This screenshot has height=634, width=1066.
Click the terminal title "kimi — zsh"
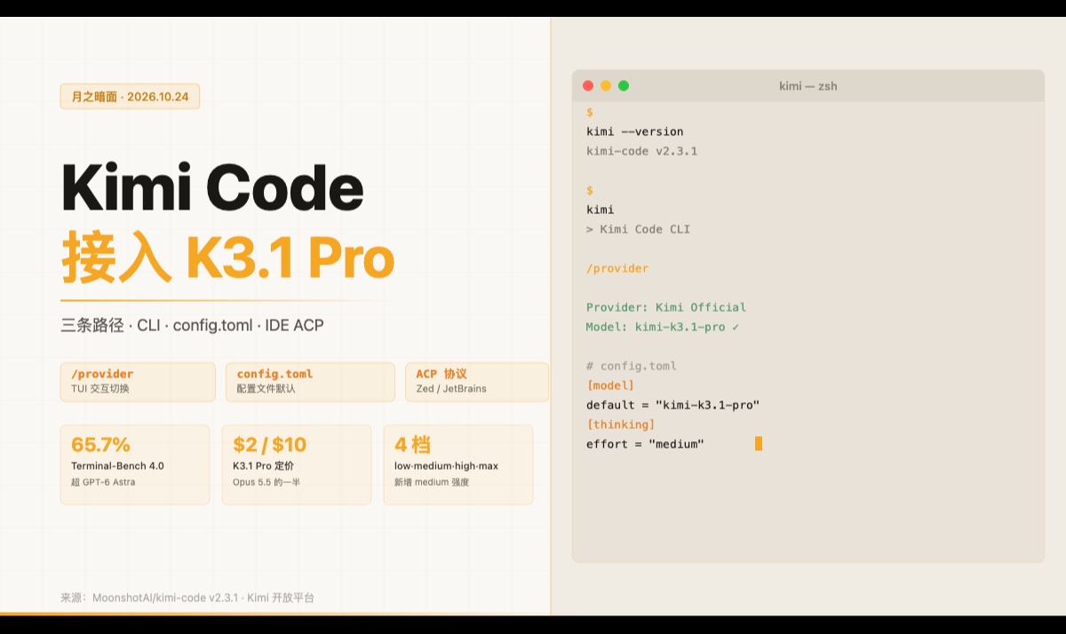tap(808, 86)
